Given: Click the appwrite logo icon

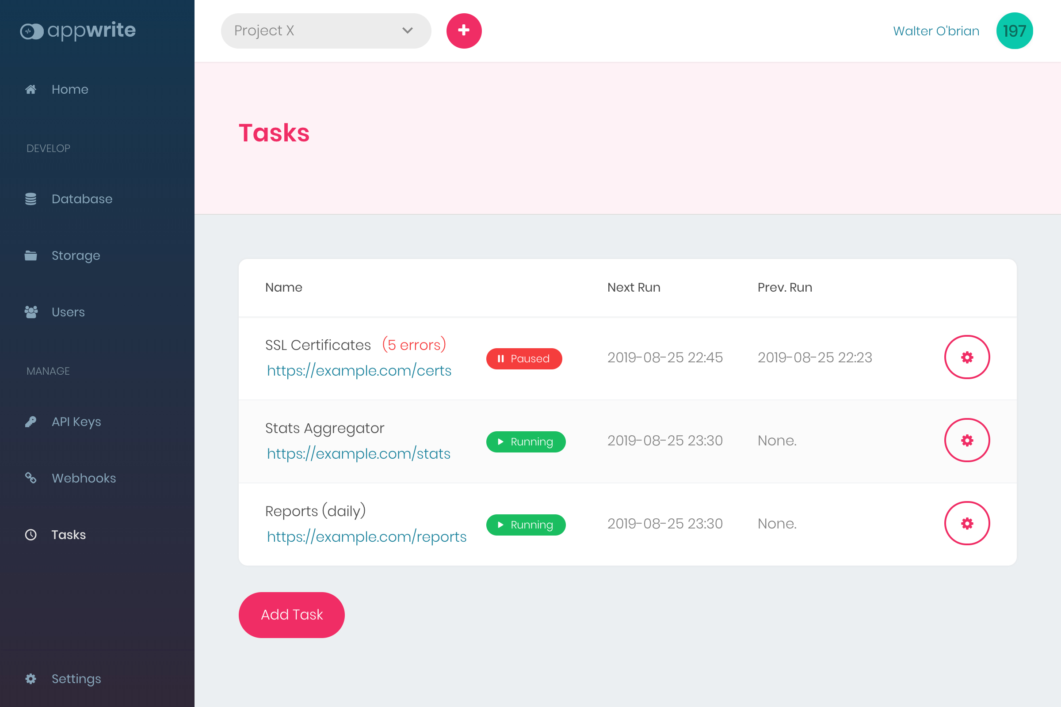Looking at the screenshot, I should click(x=31, y=31).
